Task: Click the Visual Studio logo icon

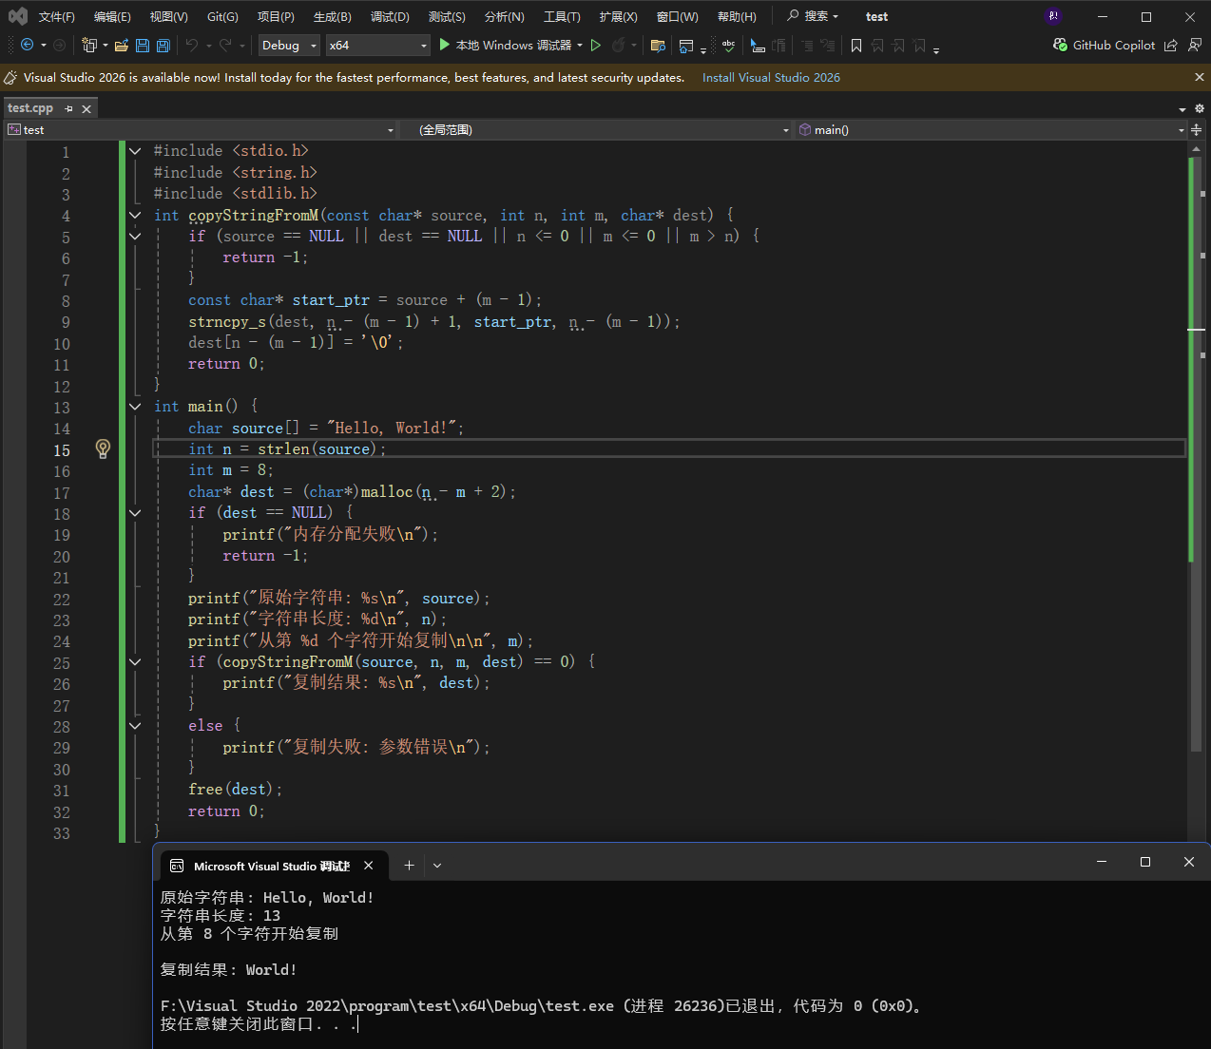Action: pyautogui.click(x=17, y=16)
